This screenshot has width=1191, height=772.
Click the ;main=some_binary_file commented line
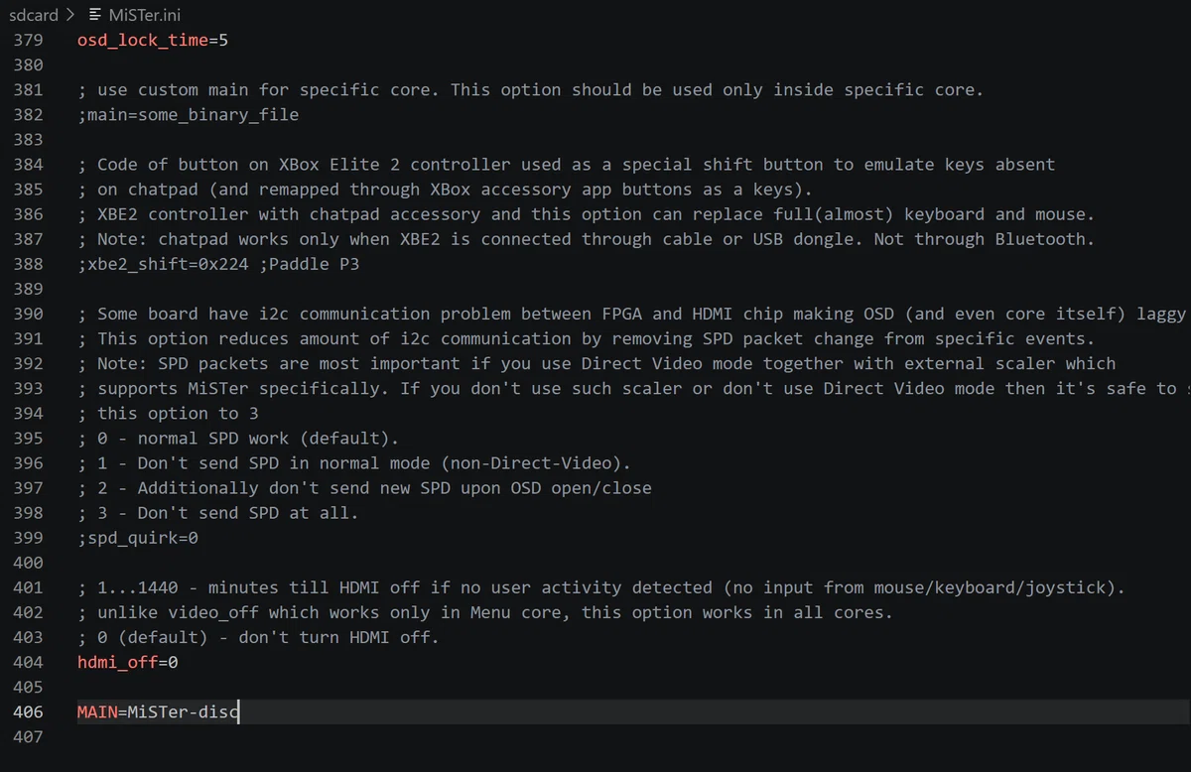188,115
